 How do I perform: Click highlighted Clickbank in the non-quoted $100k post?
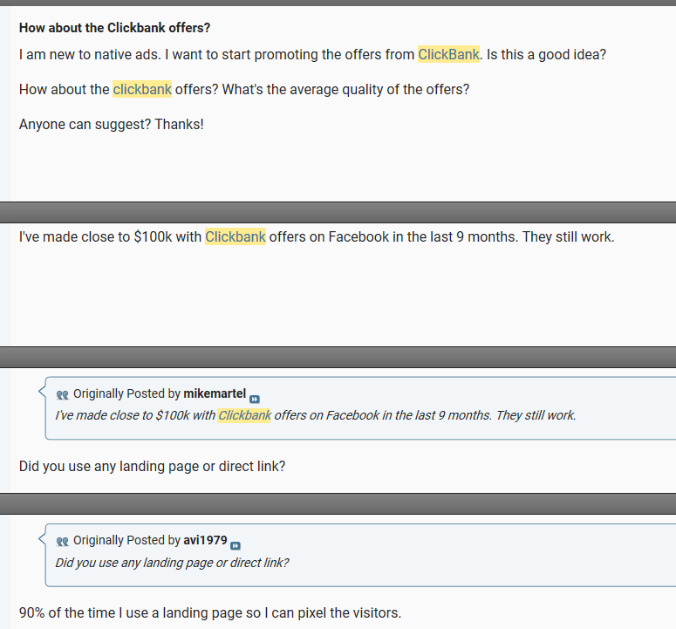coord(236,236)
